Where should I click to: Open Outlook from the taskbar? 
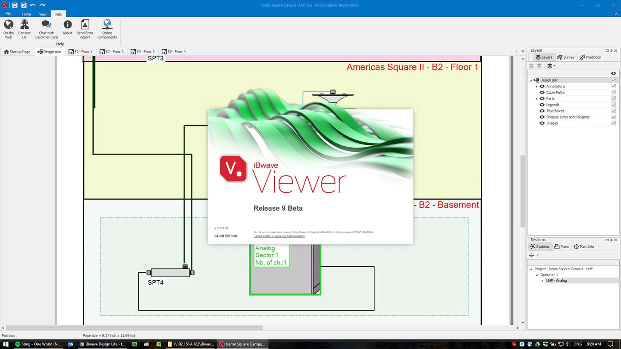click(x=70, y=344)
